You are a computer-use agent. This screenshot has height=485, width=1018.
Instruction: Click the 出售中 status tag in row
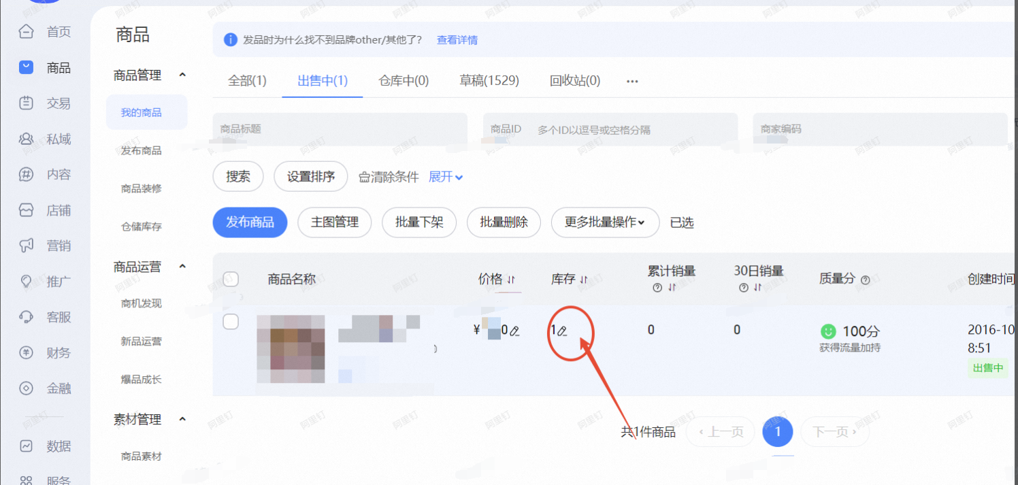(988, 368)
